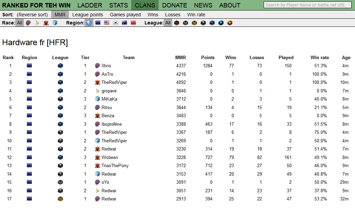Filter by Random race cube icon
The width and height of the screenshot is (355, 214).
click(55, 23)
